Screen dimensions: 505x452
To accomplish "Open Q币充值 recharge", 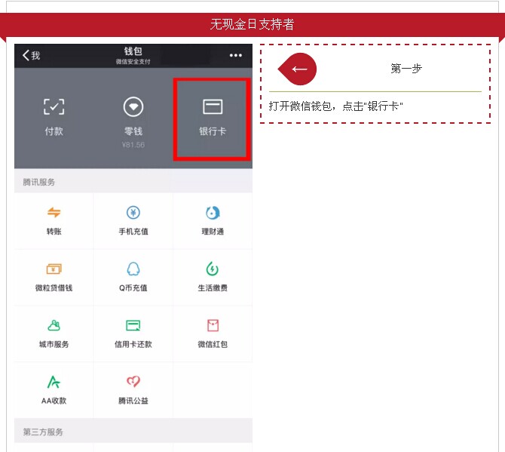I will [133, 278].
